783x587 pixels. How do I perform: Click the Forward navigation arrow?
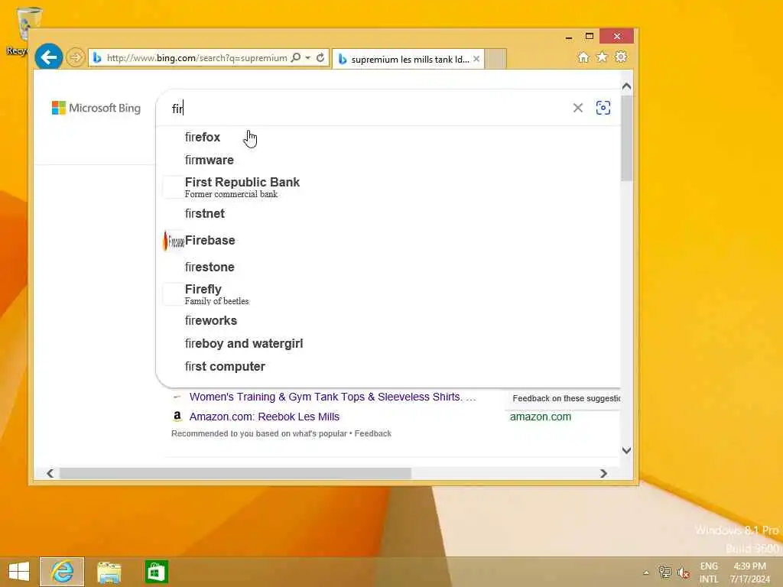point(76,57)
